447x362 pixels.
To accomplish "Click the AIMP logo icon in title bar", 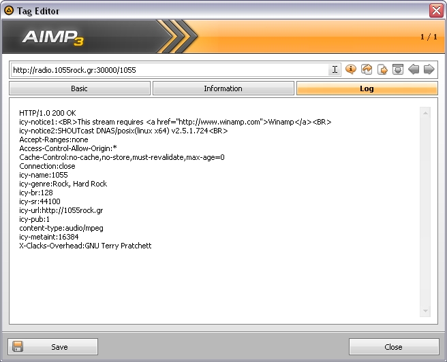I will pyautogui.click(x=9, y=11).
